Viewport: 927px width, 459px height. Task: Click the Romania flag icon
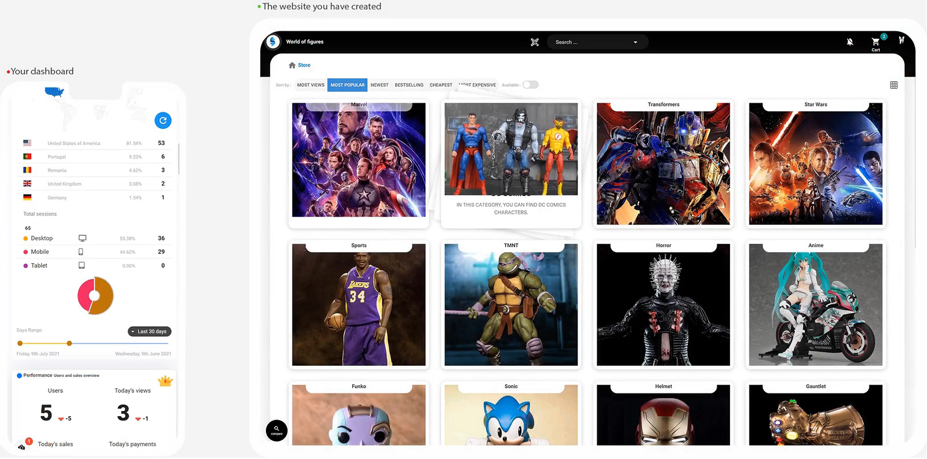[27, 170]
